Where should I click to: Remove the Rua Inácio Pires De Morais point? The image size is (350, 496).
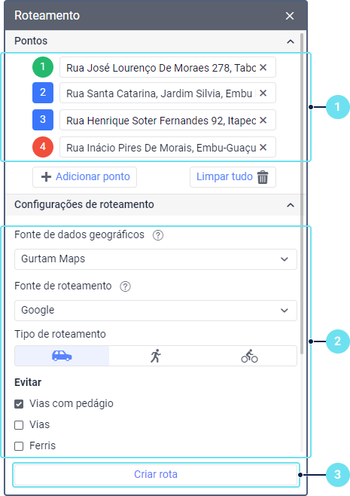tap(263, 148)
